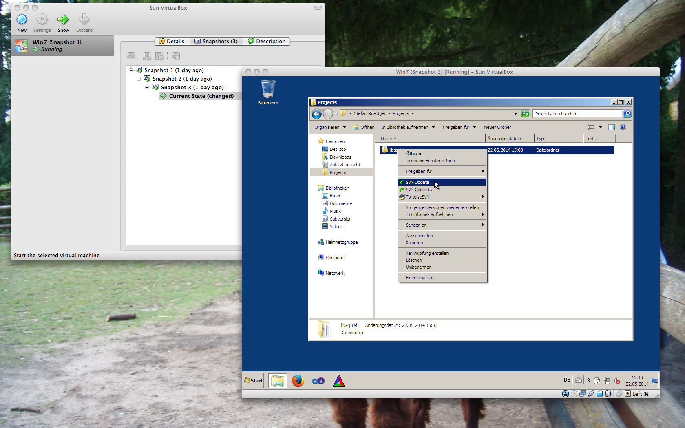Collapse the Snapshot 1 tree node
Image resolution: width=685 pixels, height=428 pixels.
[131, 70]
